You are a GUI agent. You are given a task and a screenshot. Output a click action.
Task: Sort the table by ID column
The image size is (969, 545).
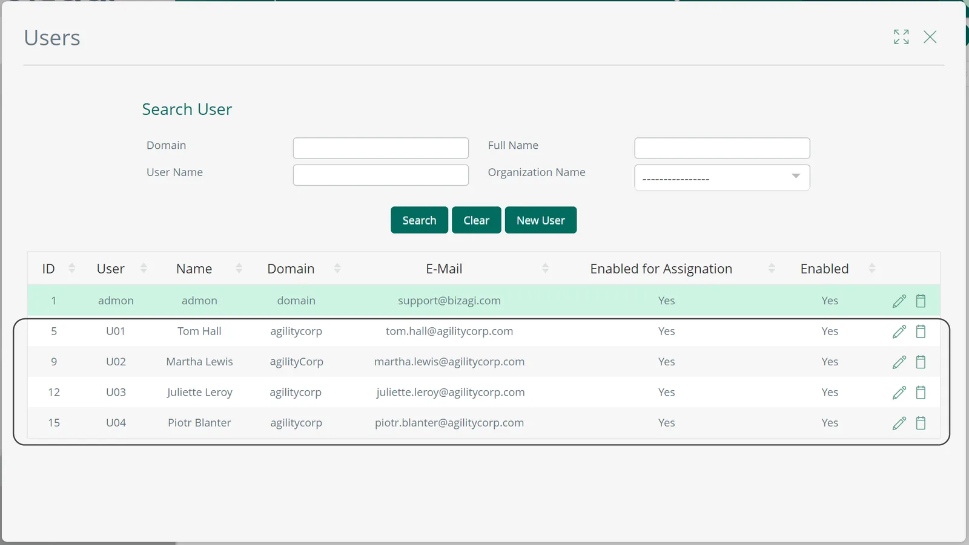coord(71,268)
